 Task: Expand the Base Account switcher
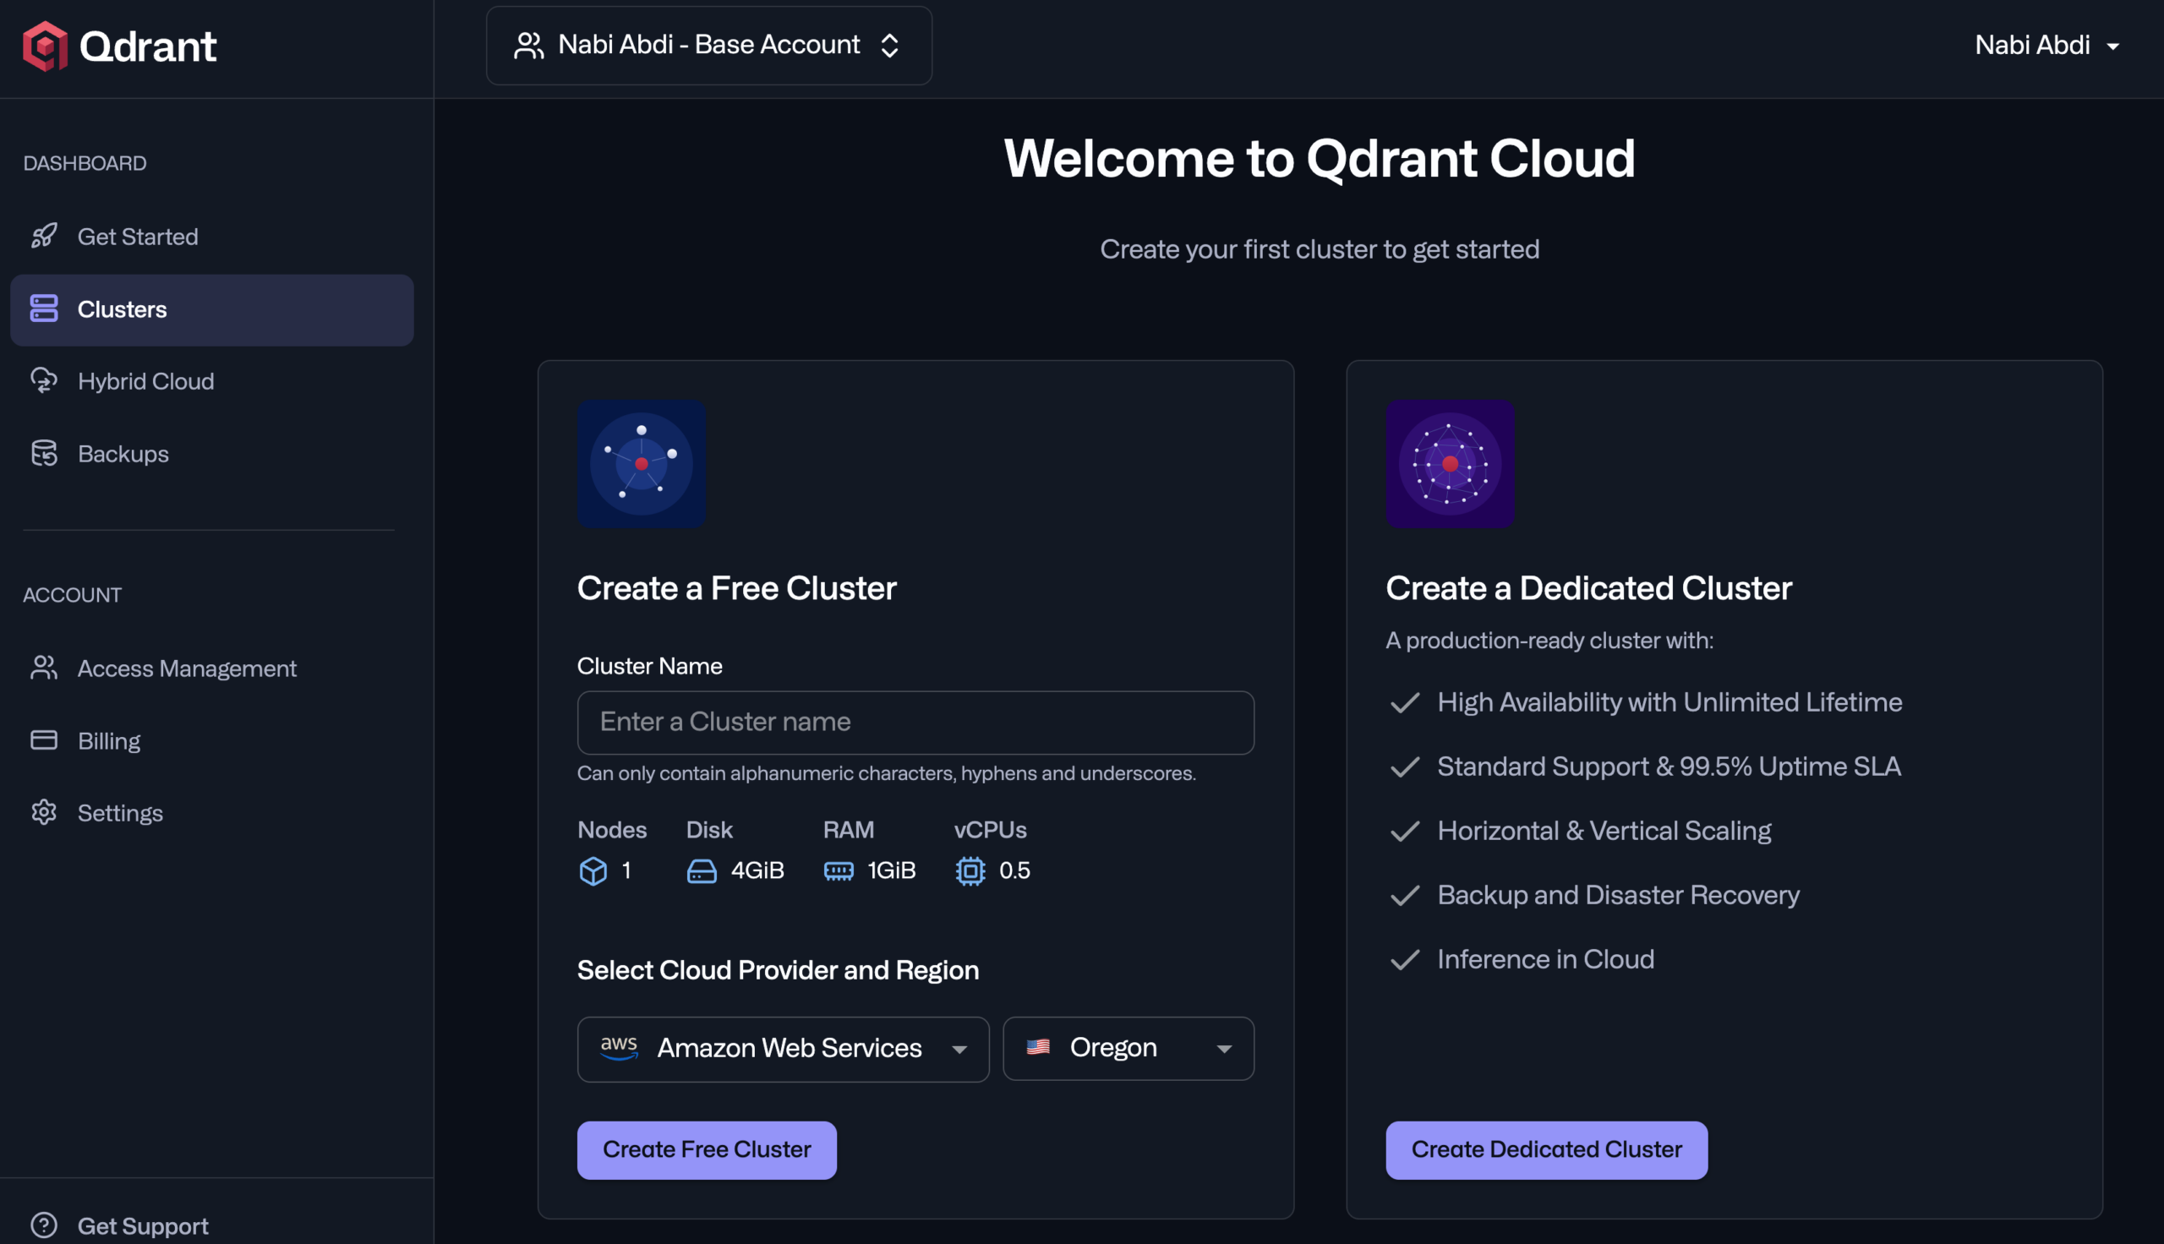point(708,46)
